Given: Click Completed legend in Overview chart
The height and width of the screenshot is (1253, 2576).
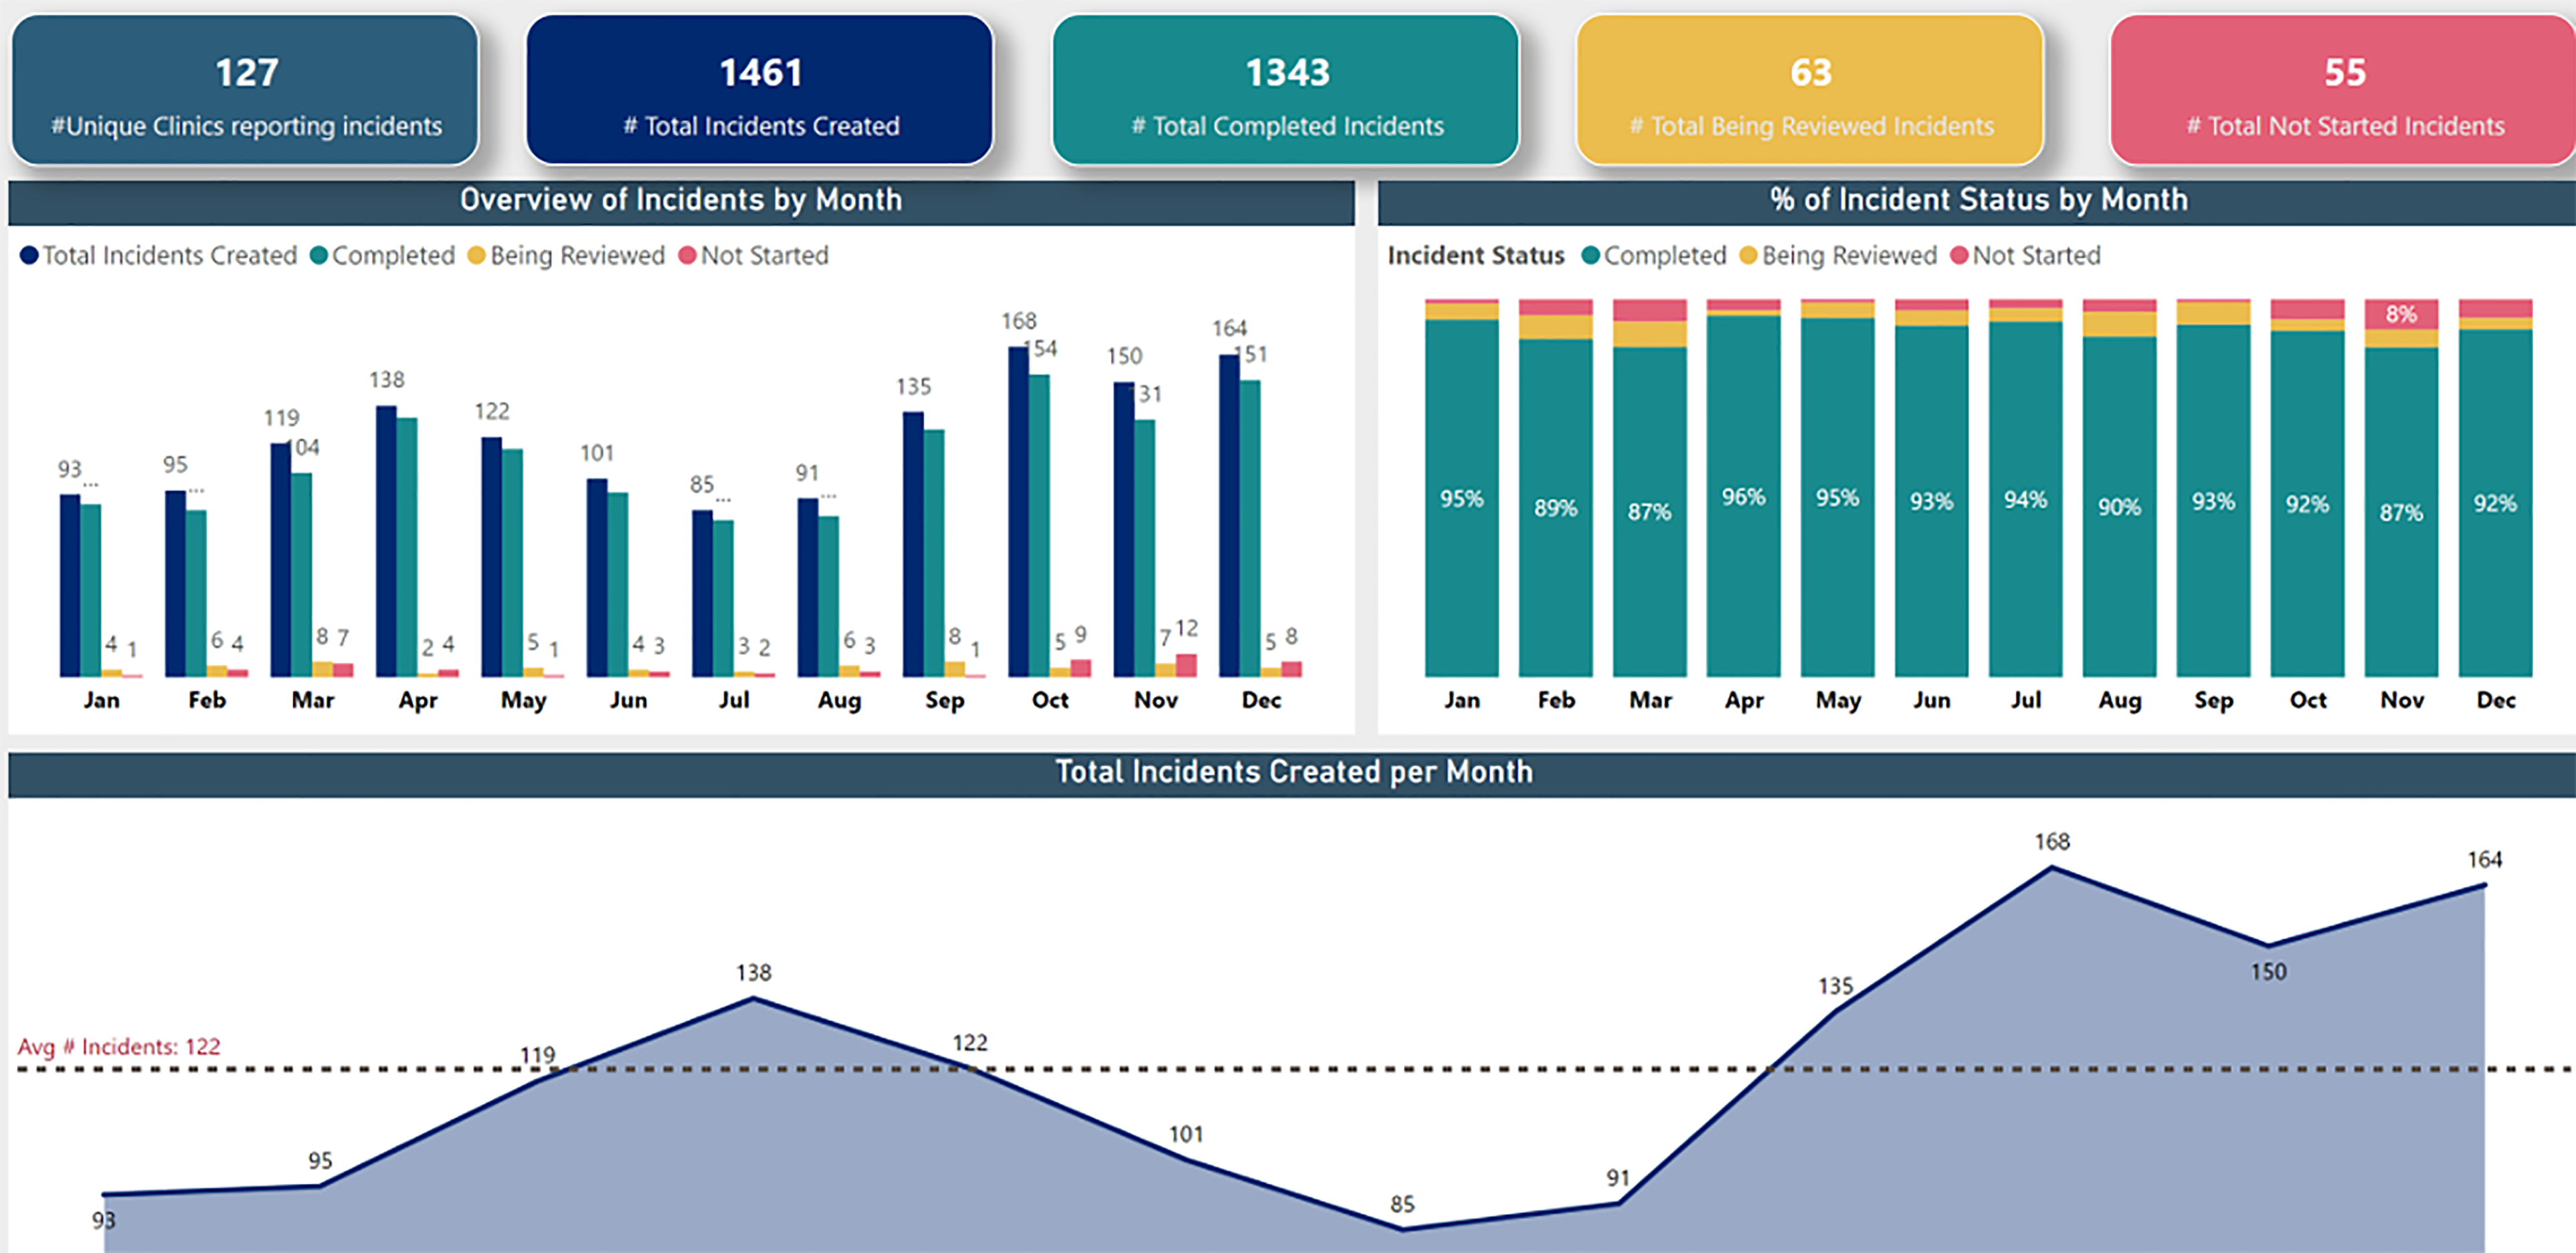Looking at the screenshot, I should pos(383,256).
